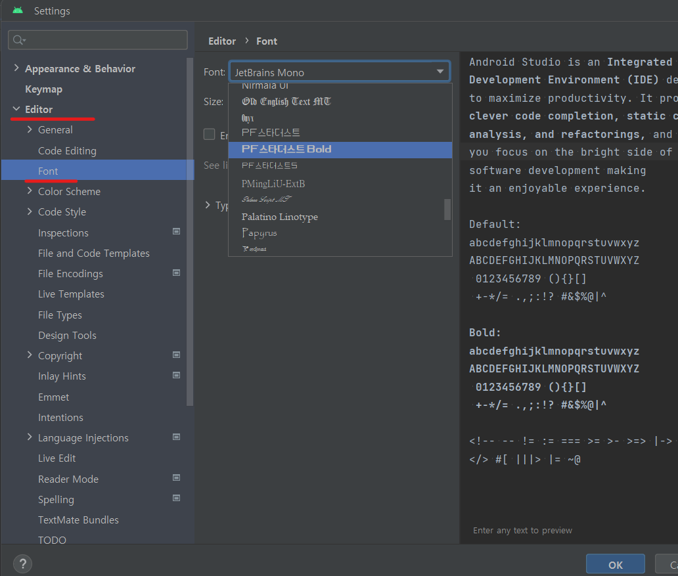The width and height of the screenshot is (678, 576).
Task: Click the Spelling project-level settings icon
Action: (177, 498)
